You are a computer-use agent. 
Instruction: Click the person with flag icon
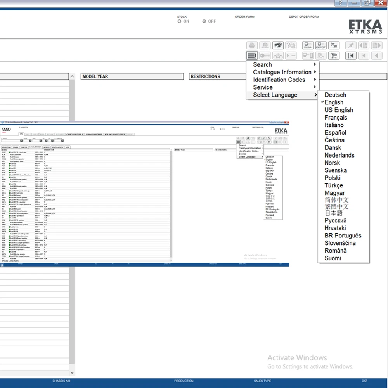coord(321,55)
